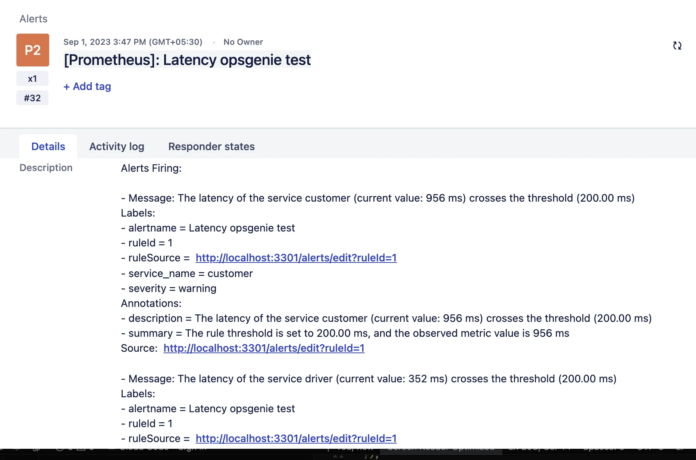Screen dimensions: 696x460
Task: Click the No Owner label
Action: click(x=243, y=42)
